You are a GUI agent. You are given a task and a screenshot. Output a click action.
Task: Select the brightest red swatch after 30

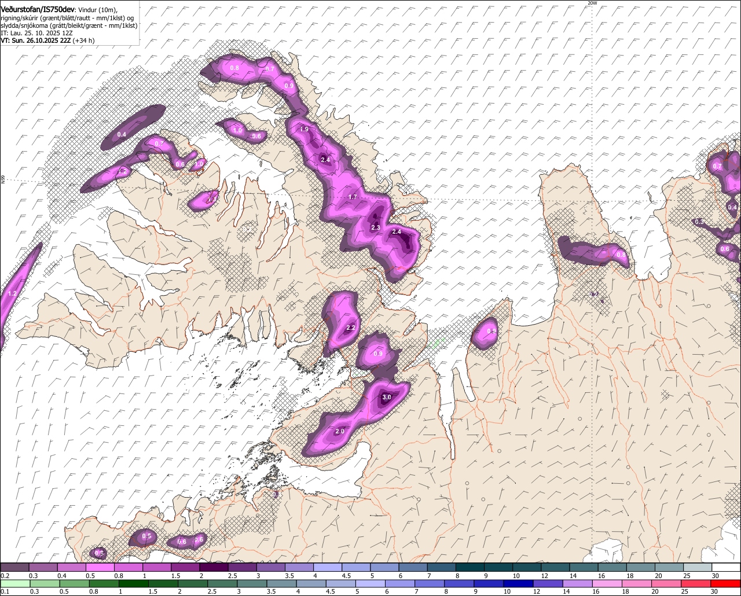[726, 584]
